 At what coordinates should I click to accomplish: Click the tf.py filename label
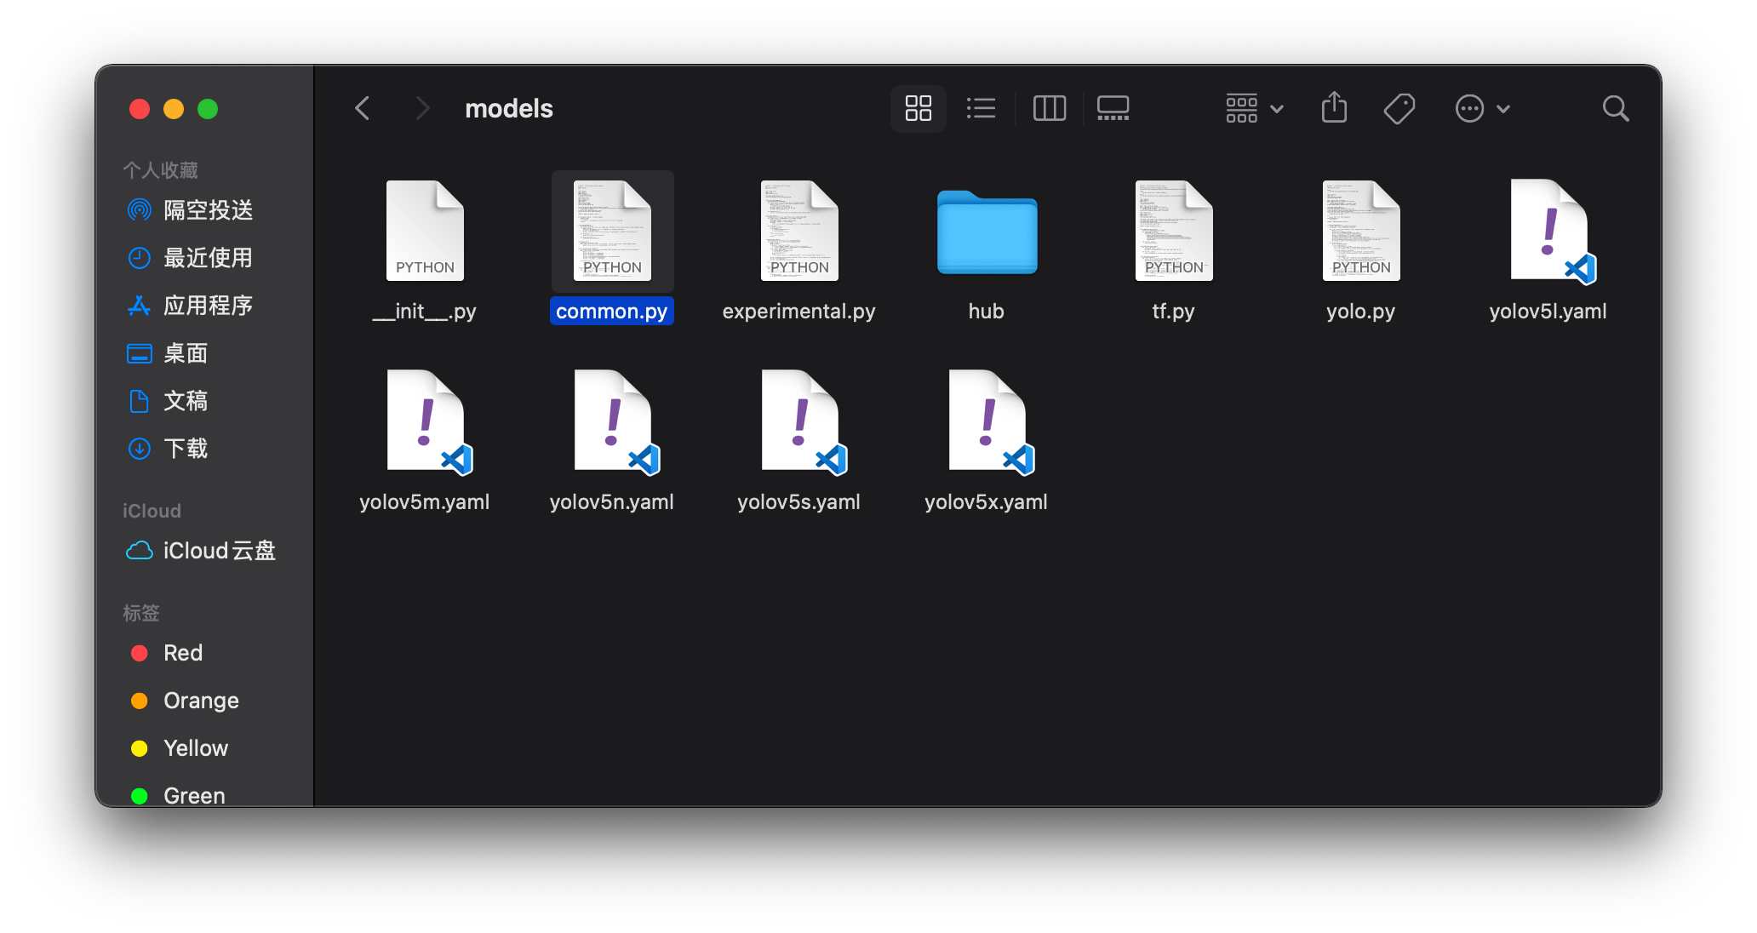1174,312
